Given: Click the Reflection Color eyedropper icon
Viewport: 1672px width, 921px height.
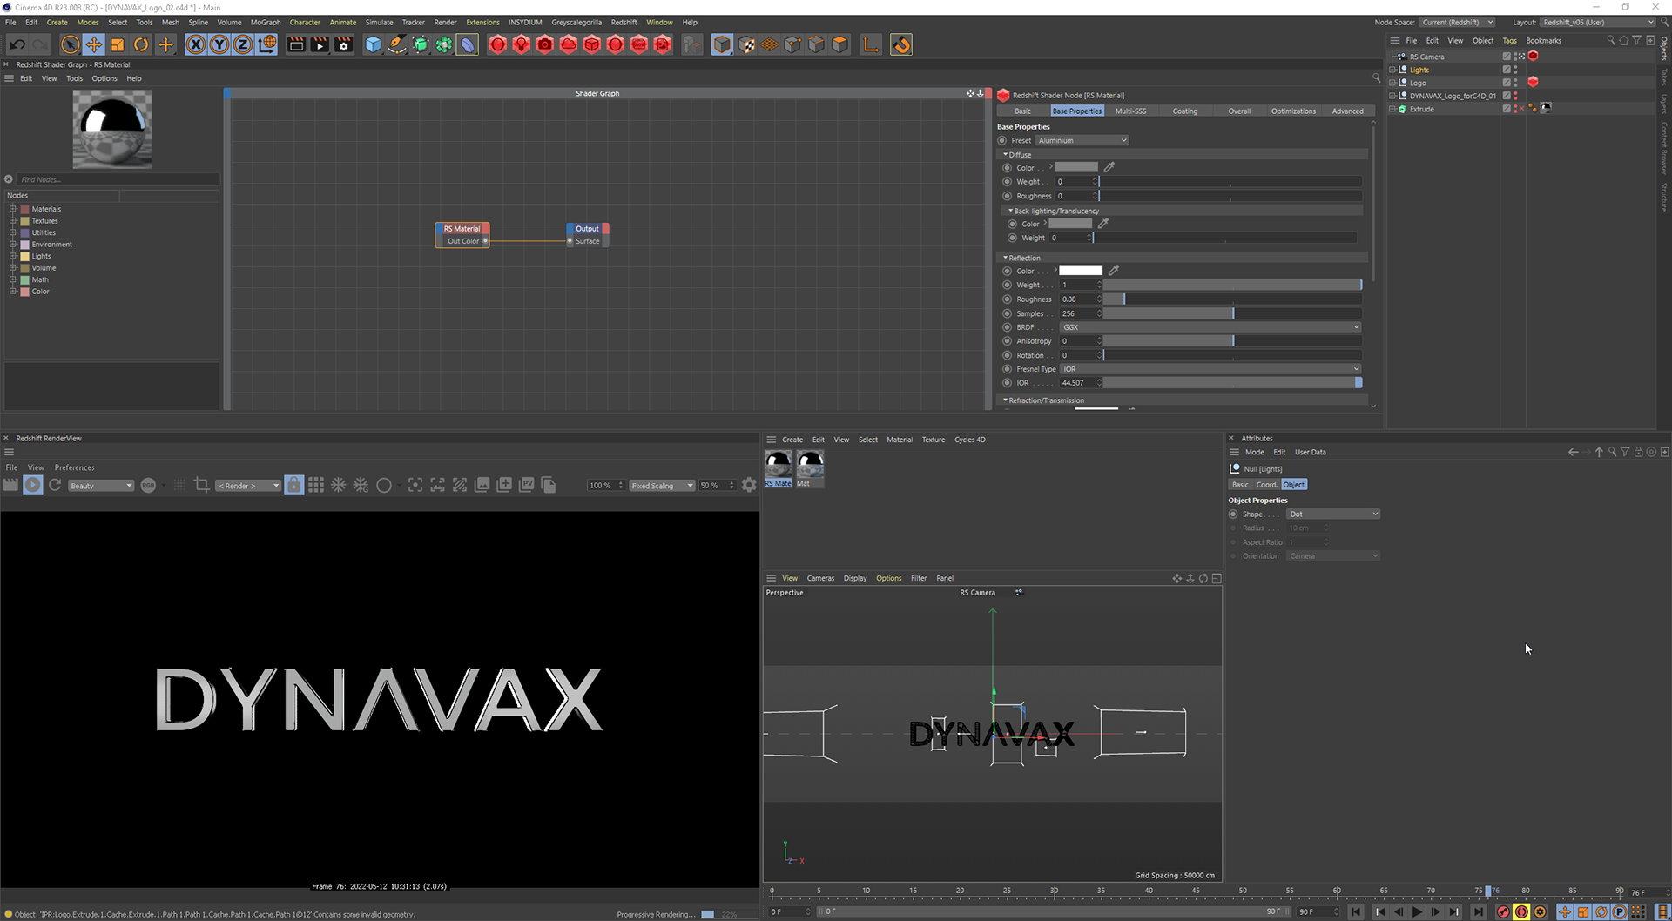Looking at the screenshot, I should [1114, 271].
